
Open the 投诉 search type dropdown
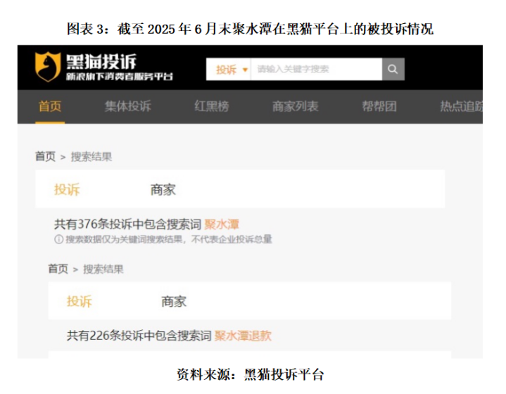(x=229, y=69)
